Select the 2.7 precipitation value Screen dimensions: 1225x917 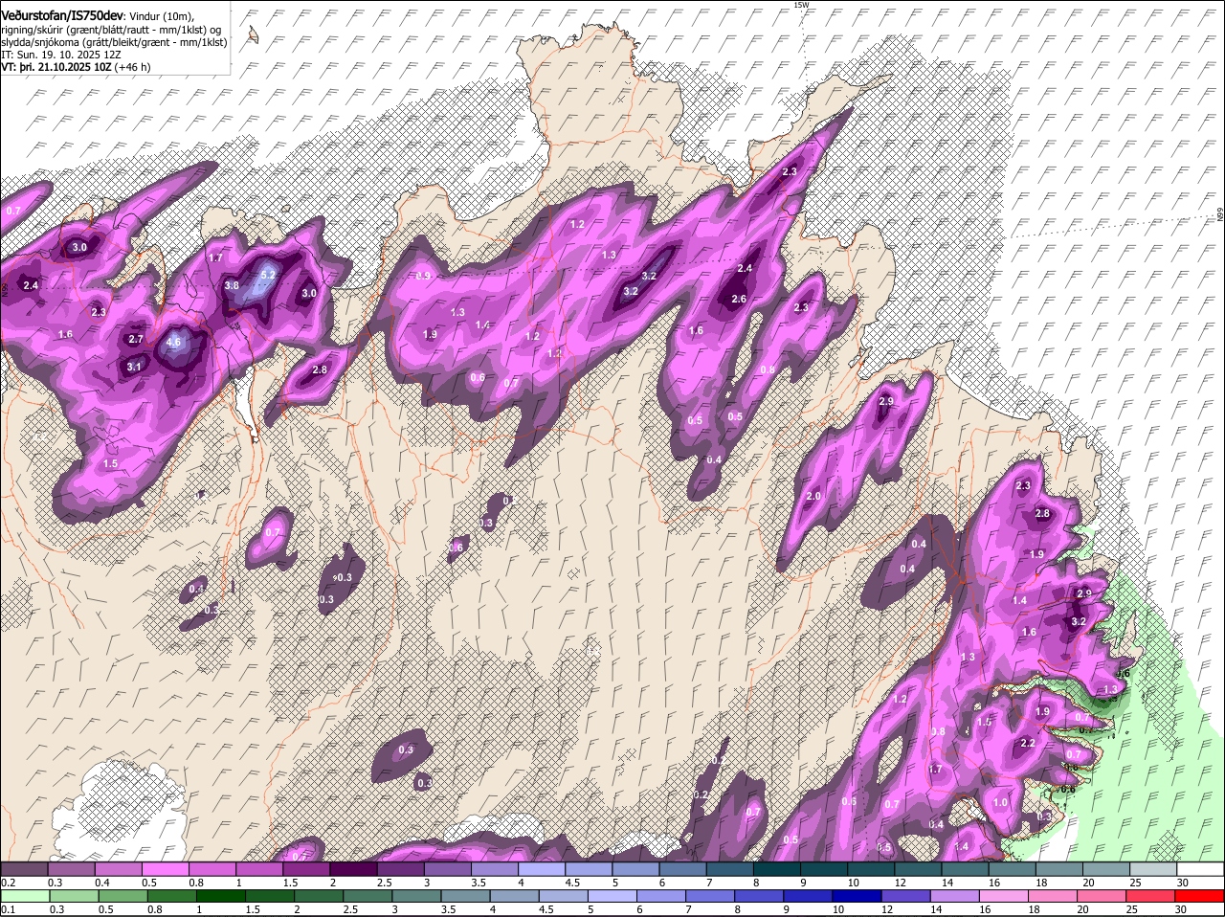coord(136,339)
